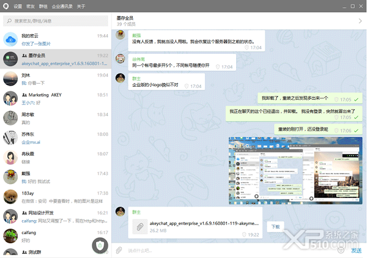Image resolution: width=367 pixels, height=258 pixels.
Task: Maximize the application window
Action: pyautogui.click(x=352, y=6)
